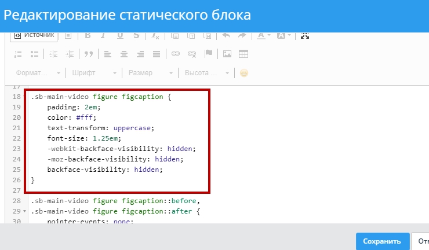The image size is (429, 250).
Task: Click the insert table icon
Action: click(243, 54)
